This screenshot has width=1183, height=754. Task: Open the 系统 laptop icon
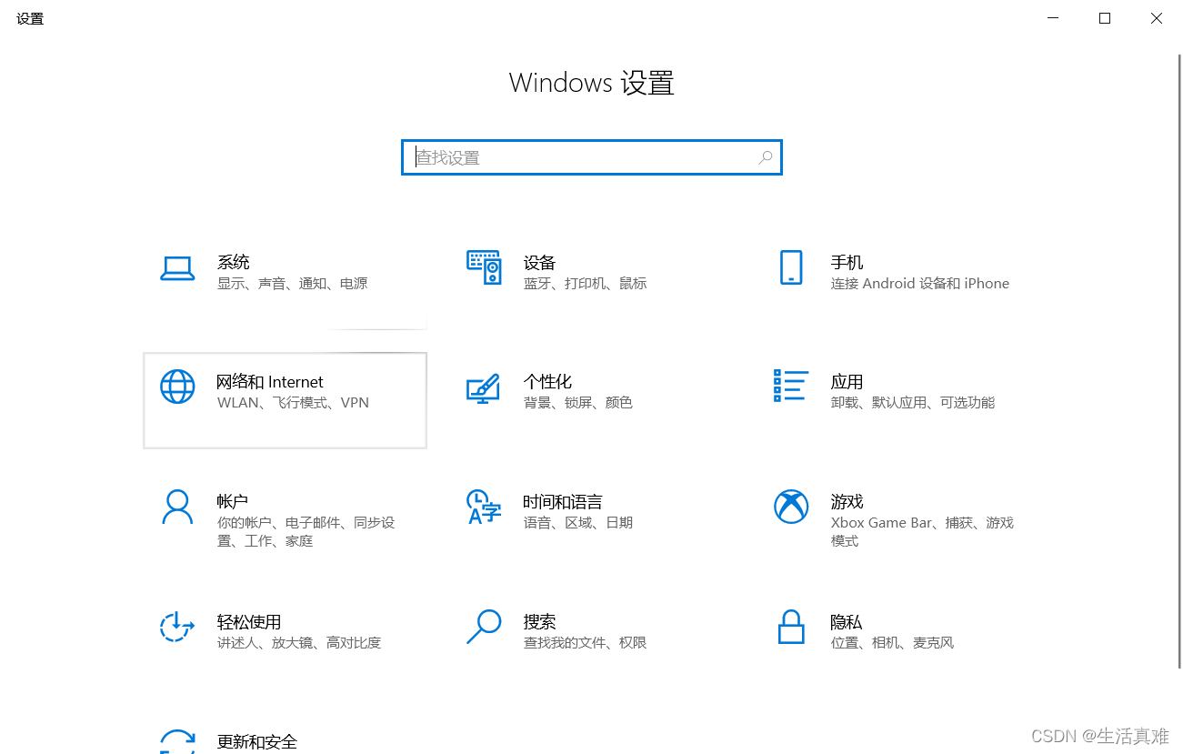(177, 268)
